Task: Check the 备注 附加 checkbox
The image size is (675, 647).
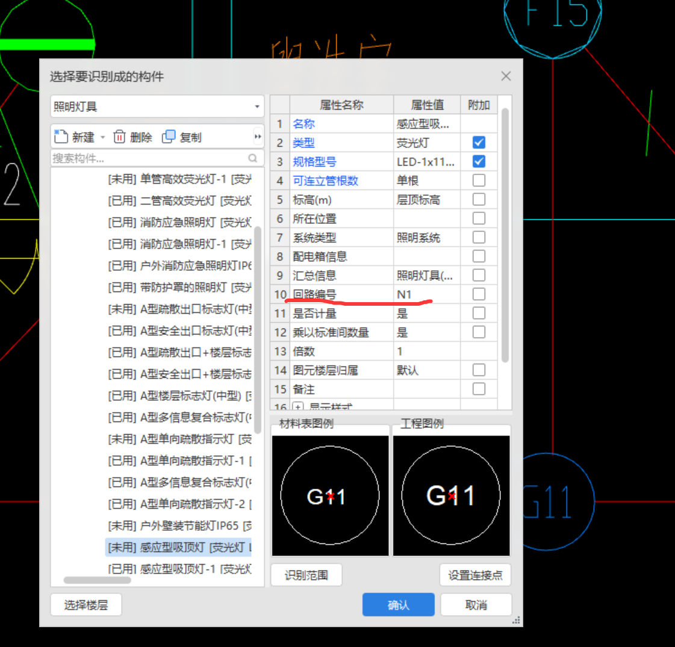Action: pyautogui.click(x=479, y=388)
